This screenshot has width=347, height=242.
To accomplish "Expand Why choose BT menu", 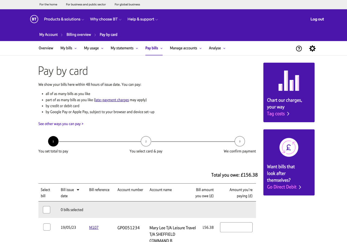I will tap(106, 19).
